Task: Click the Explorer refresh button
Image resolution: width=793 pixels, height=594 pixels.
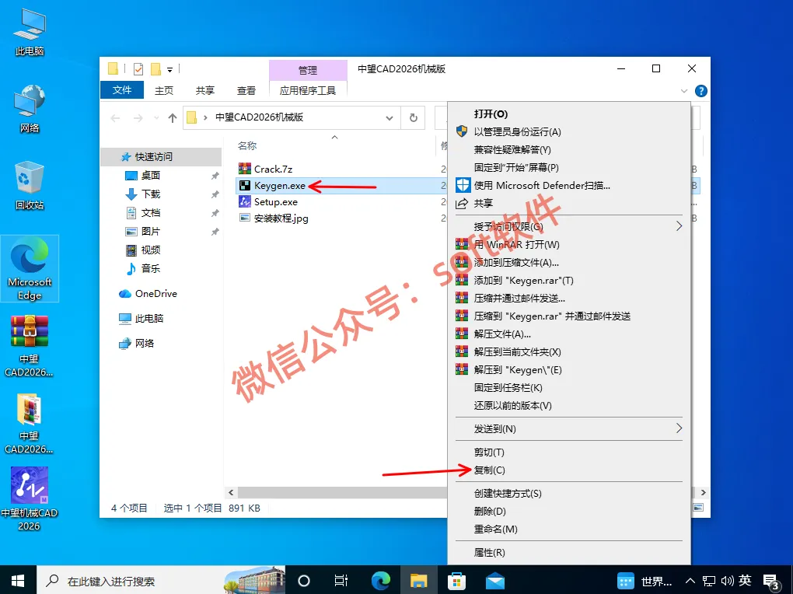Action: point(413,118)
